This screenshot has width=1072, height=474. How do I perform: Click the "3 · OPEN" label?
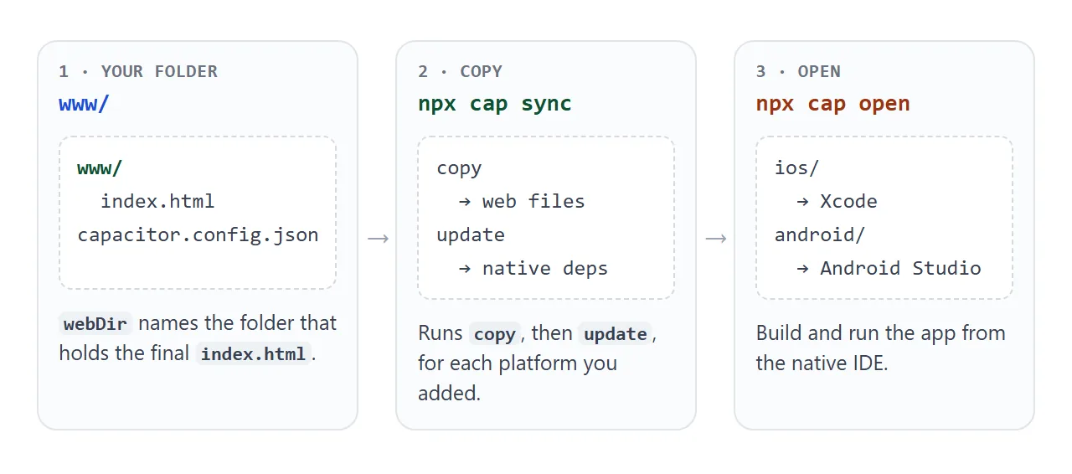tap(798, 71)
